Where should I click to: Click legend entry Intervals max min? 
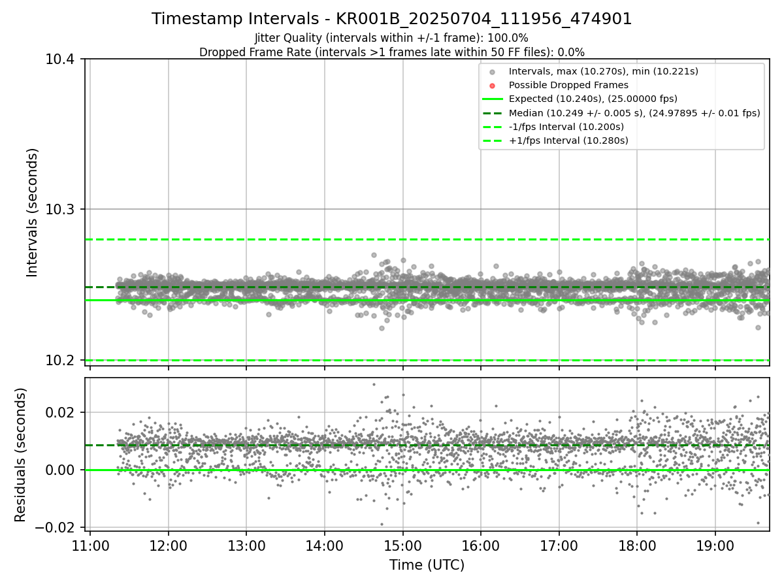pyautogui.click(x=604, y=71)
